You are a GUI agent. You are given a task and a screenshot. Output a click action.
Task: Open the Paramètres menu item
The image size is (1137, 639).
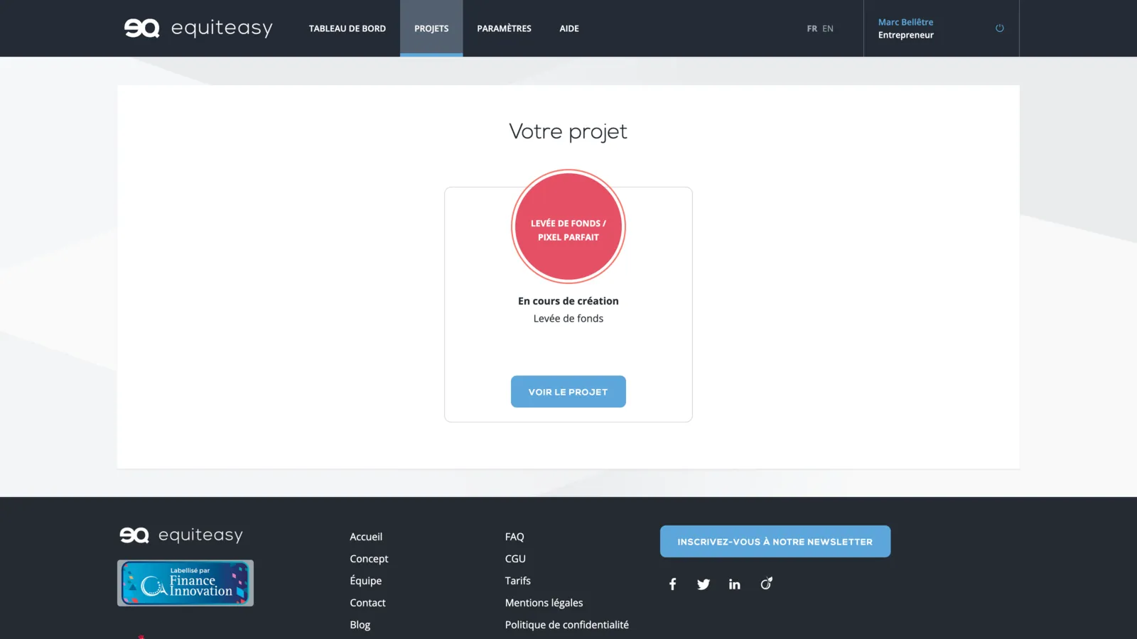click(504, 29)
